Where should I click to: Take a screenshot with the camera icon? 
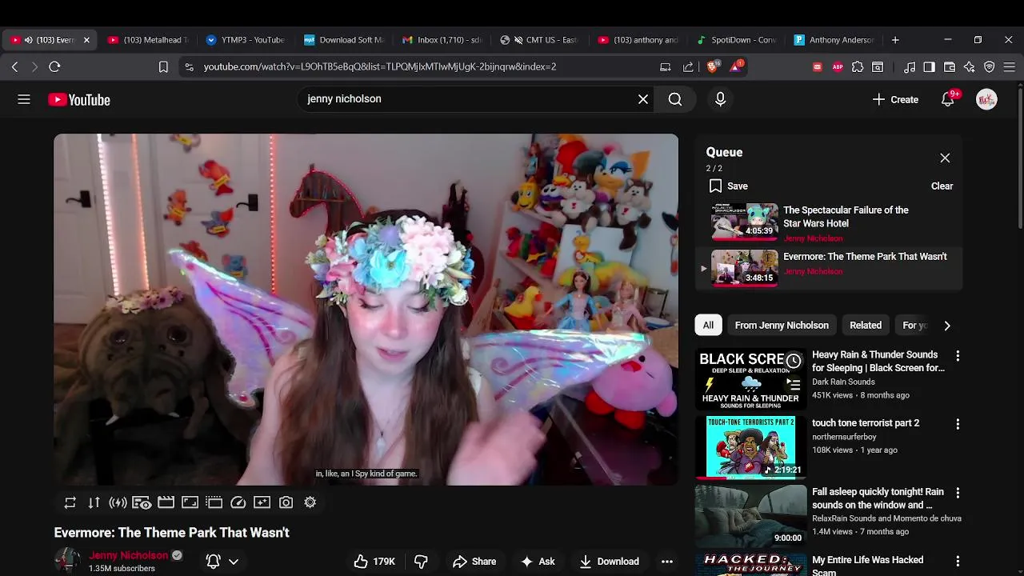pos(286,502)
